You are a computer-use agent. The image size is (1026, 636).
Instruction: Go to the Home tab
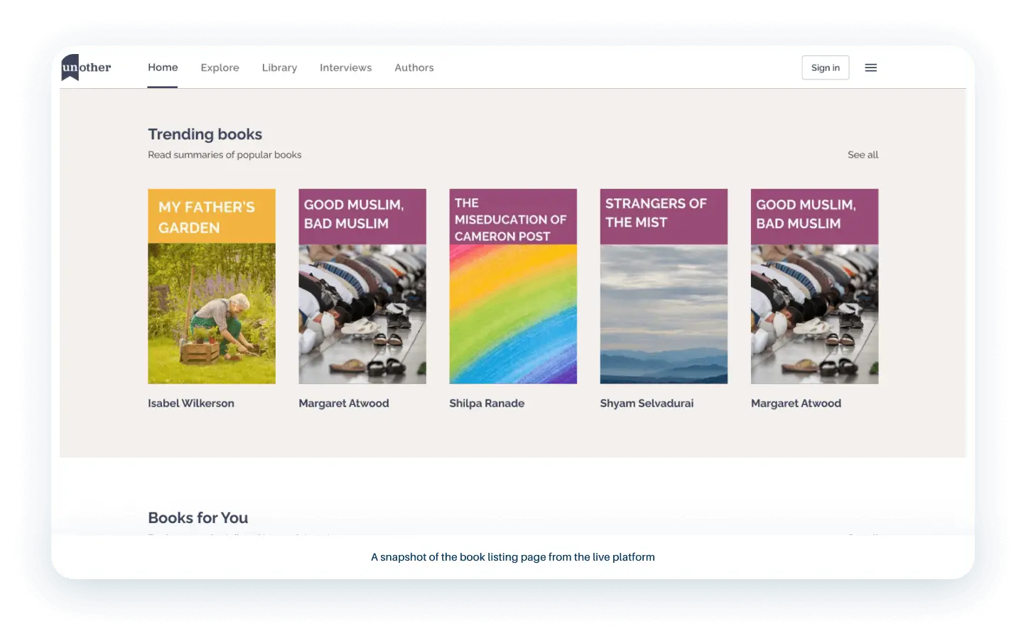click(163, 68)
